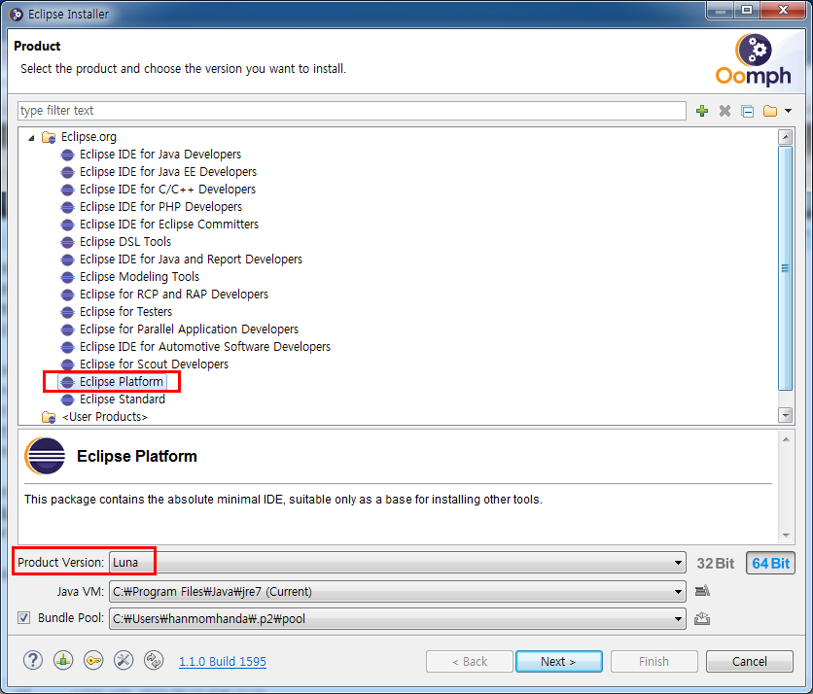This screenshot has width=813, height=694.
Task: Open the Help question mark icon
Action: tap(33, 660)
